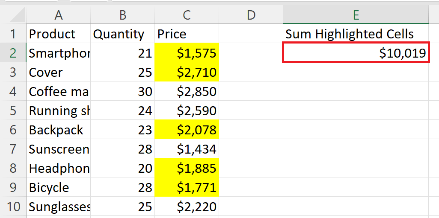Click the Product header cell
439x218 pixels.
point(58,34)
